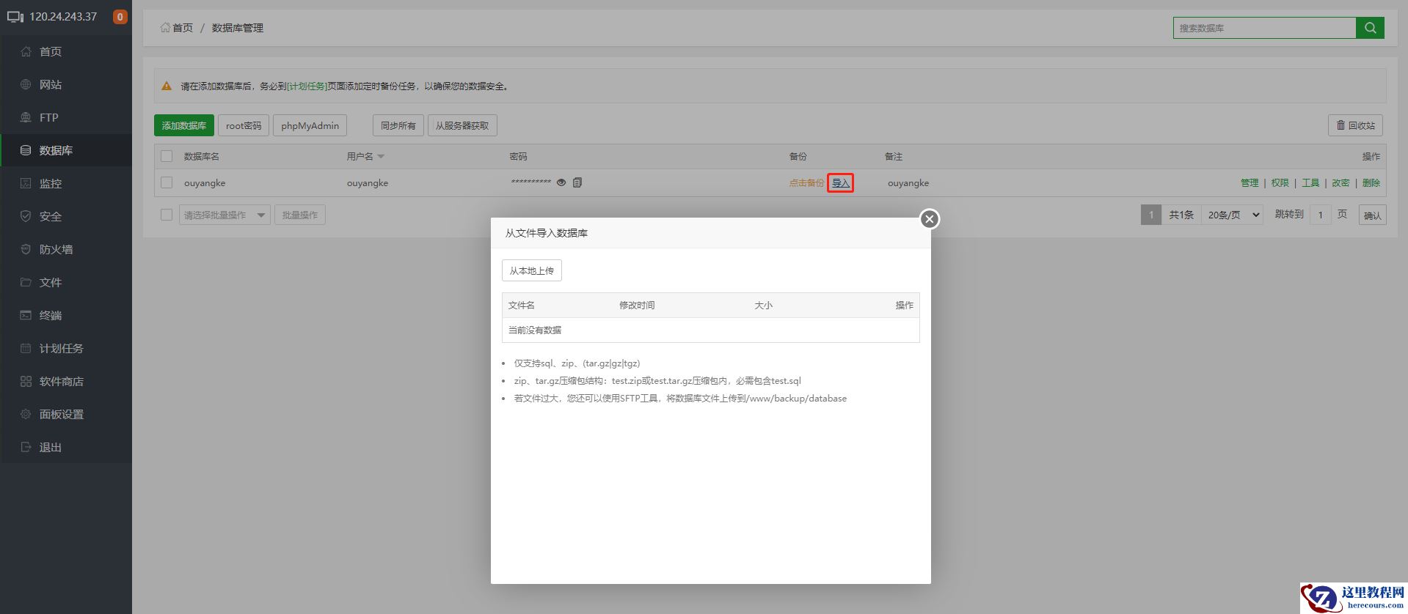
Task: Click the server IP 120.24.243.37 text
Action: point(63,17)
